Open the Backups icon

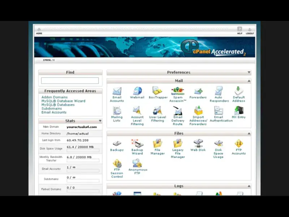pyautogui.click(x=117, y=144)
